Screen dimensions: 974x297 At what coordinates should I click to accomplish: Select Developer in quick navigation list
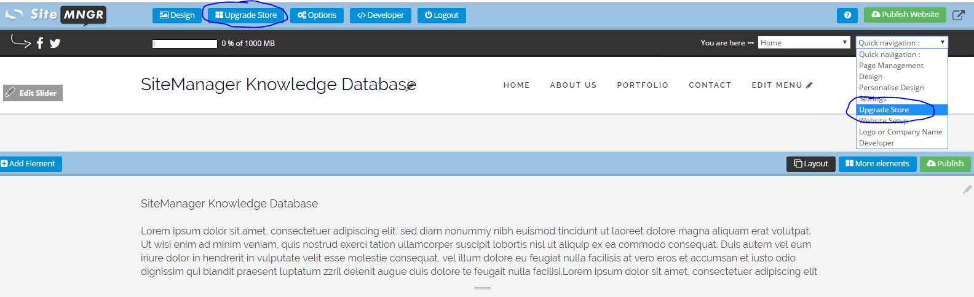(x=901, y=143)
